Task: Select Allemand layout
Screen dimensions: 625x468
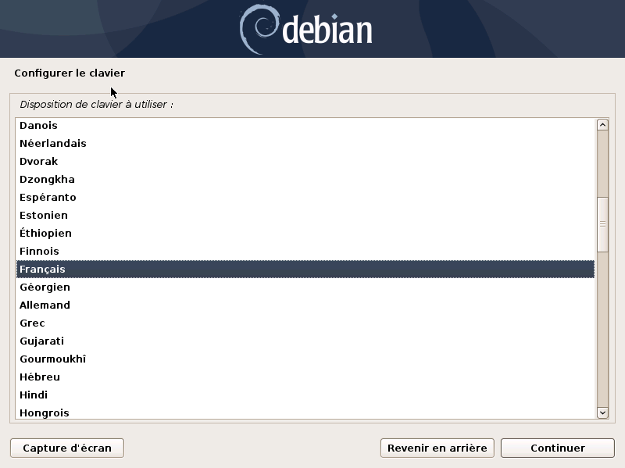Action: tap(305, 305)
